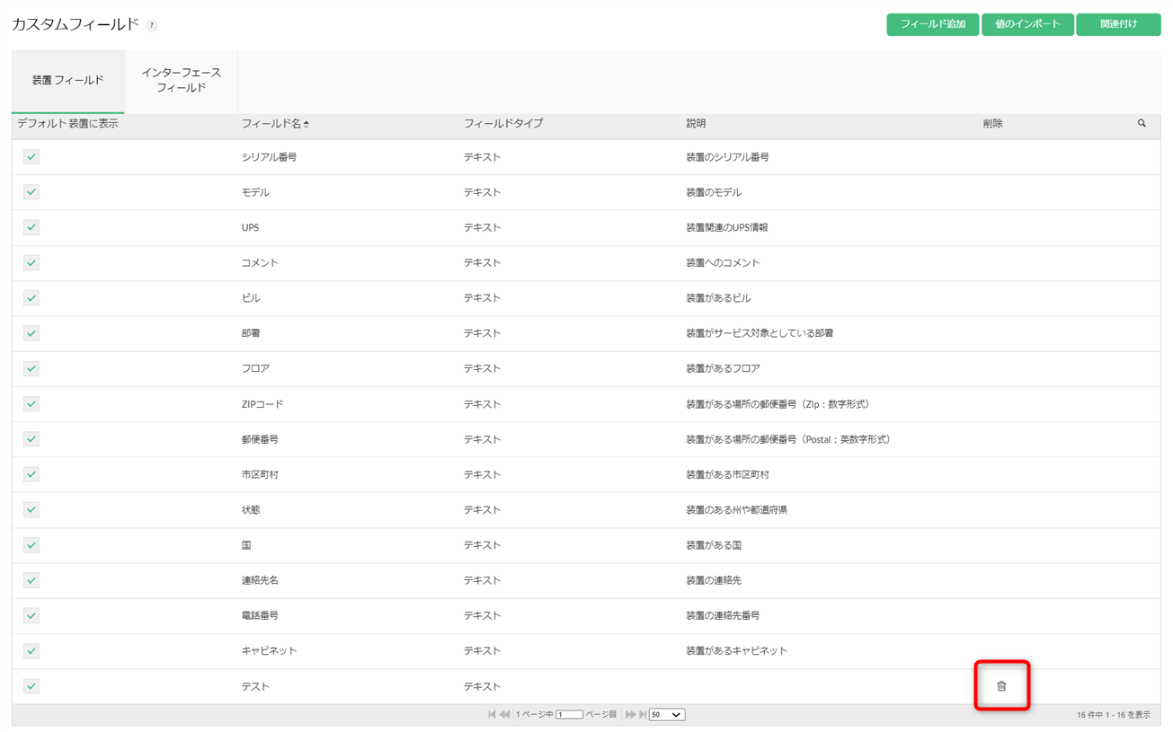Toggle the 郵便番号 row checkbox
1173x732 pixels.
coord(31,439)
